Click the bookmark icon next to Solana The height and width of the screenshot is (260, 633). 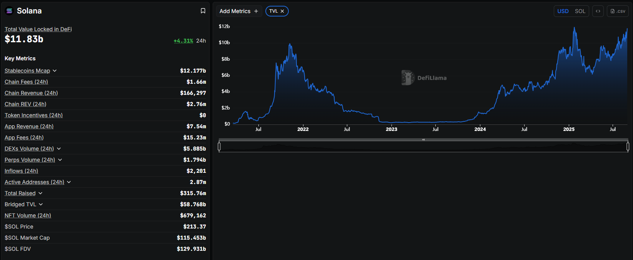(x=203, y=11)
